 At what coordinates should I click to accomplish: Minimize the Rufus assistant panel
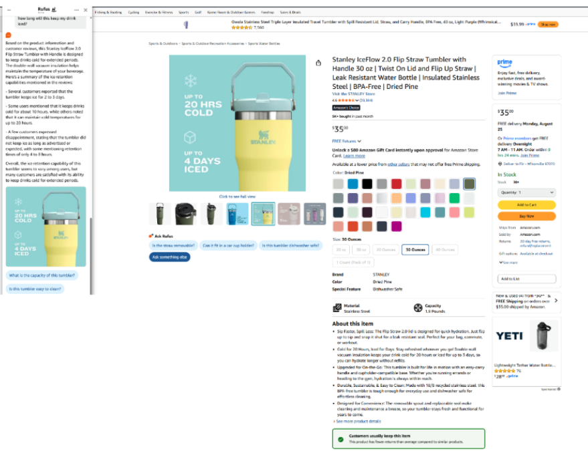pos(9,10)
